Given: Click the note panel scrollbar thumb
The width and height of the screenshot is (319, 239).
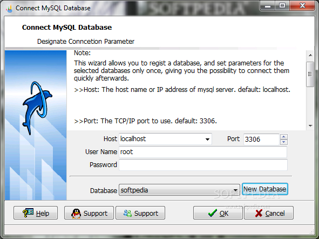Looking at the screenshot, I should coord(310,74).
